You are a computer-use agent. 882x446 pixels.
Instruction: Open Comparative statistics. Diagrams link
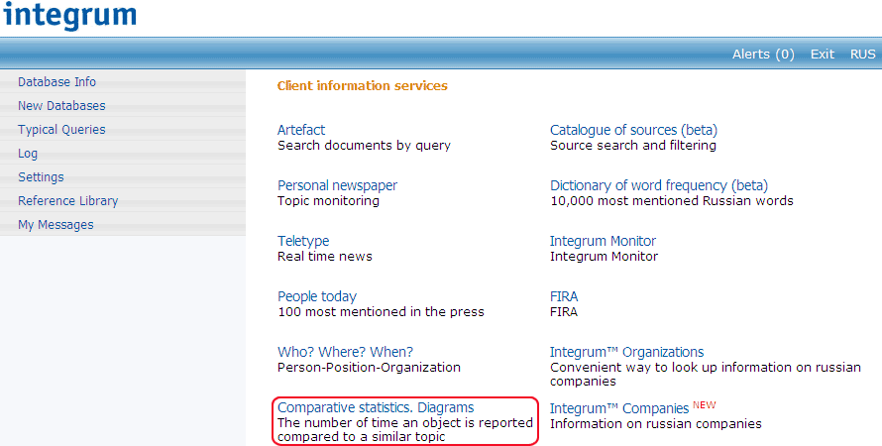tap(376, 407)
